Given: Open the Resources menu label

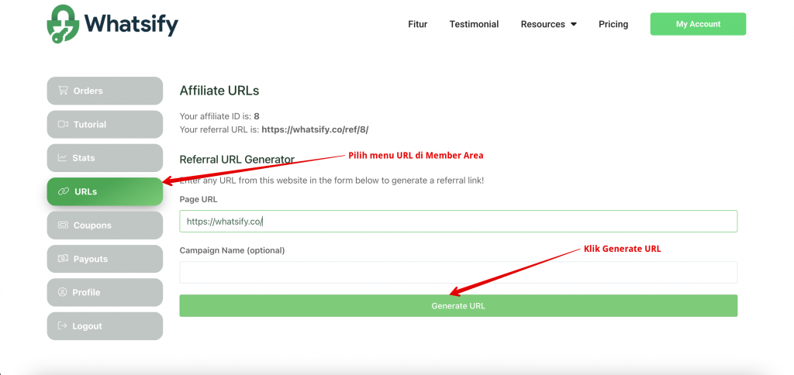Looking at the screenshot, I should pos(543,24).
